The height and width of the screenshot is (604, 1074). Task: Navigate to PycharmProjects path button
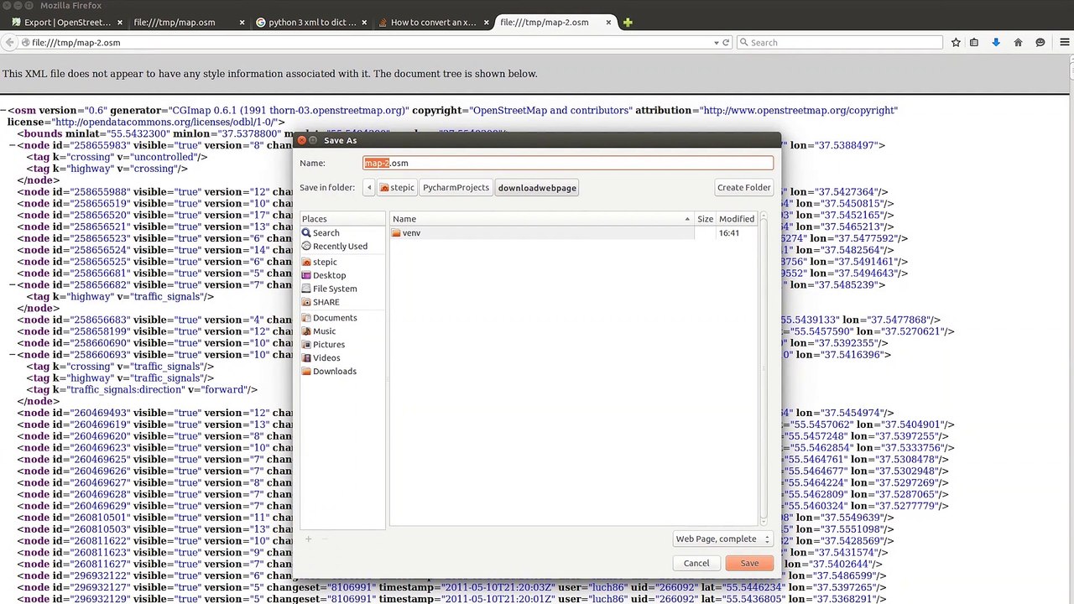click(x=456, y=187)
